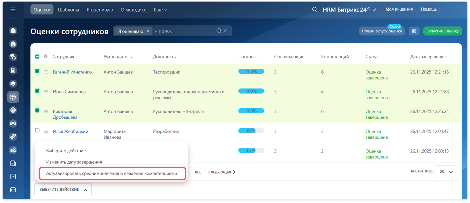Viewport: 470px width, 203px height.
Task: Check the Илья Жербицкий row checkbox
Action: click(37, 130)
